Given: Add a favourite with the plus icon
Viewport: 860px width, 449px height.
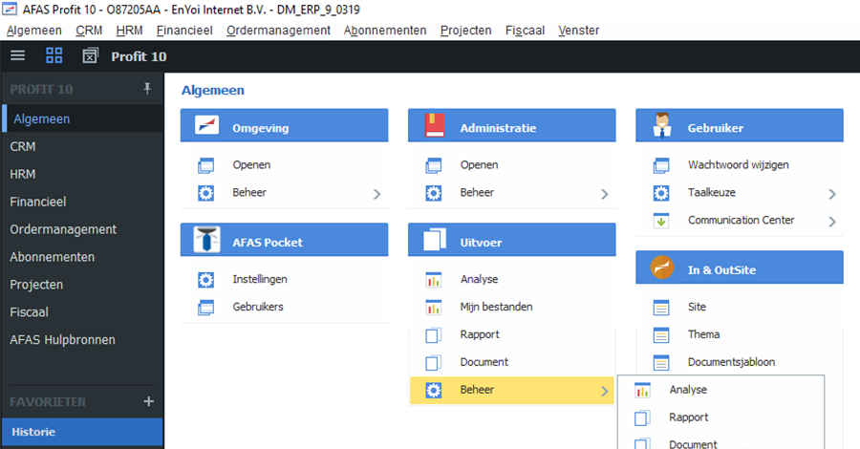Looking at the screenshot, I should click(x=149, y=401).
